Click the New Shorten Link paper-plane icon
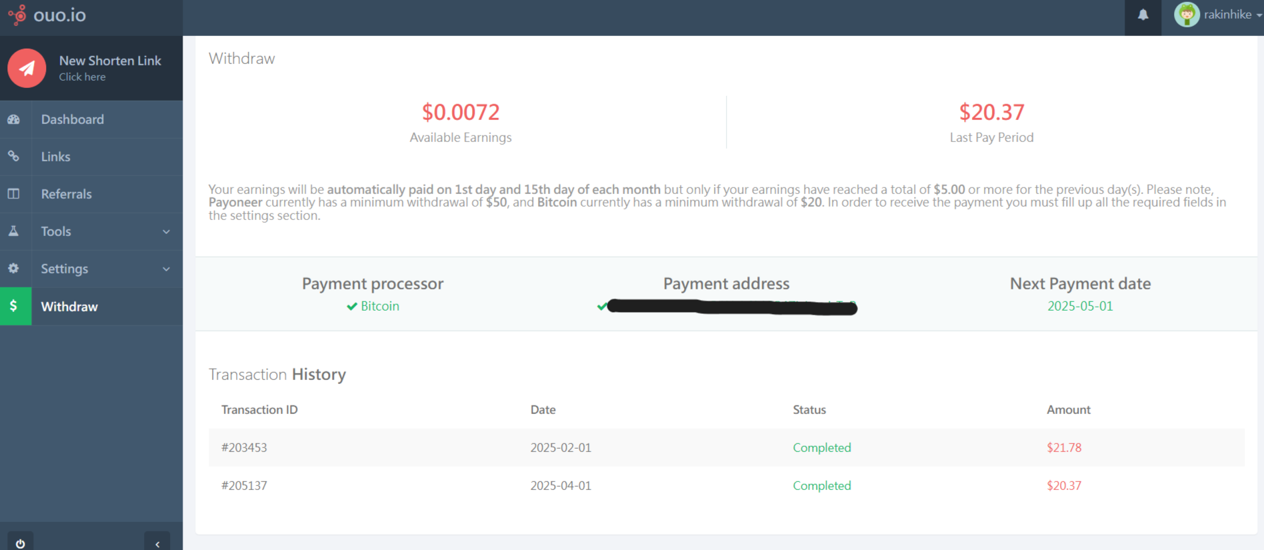Image resolution: width=1264 pixels, height=550 pixels. click(x=27, y=68)
